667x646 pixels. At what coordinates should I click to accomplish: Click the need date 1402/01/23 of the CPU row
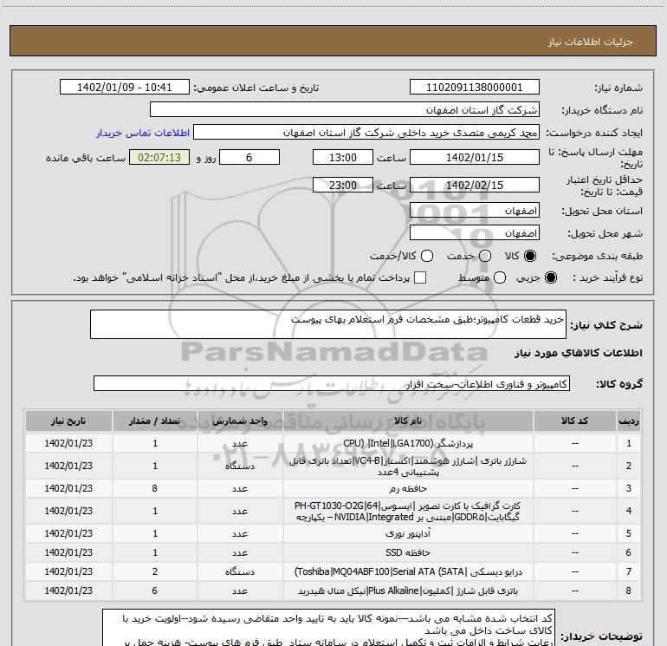[x=68, y=443]
